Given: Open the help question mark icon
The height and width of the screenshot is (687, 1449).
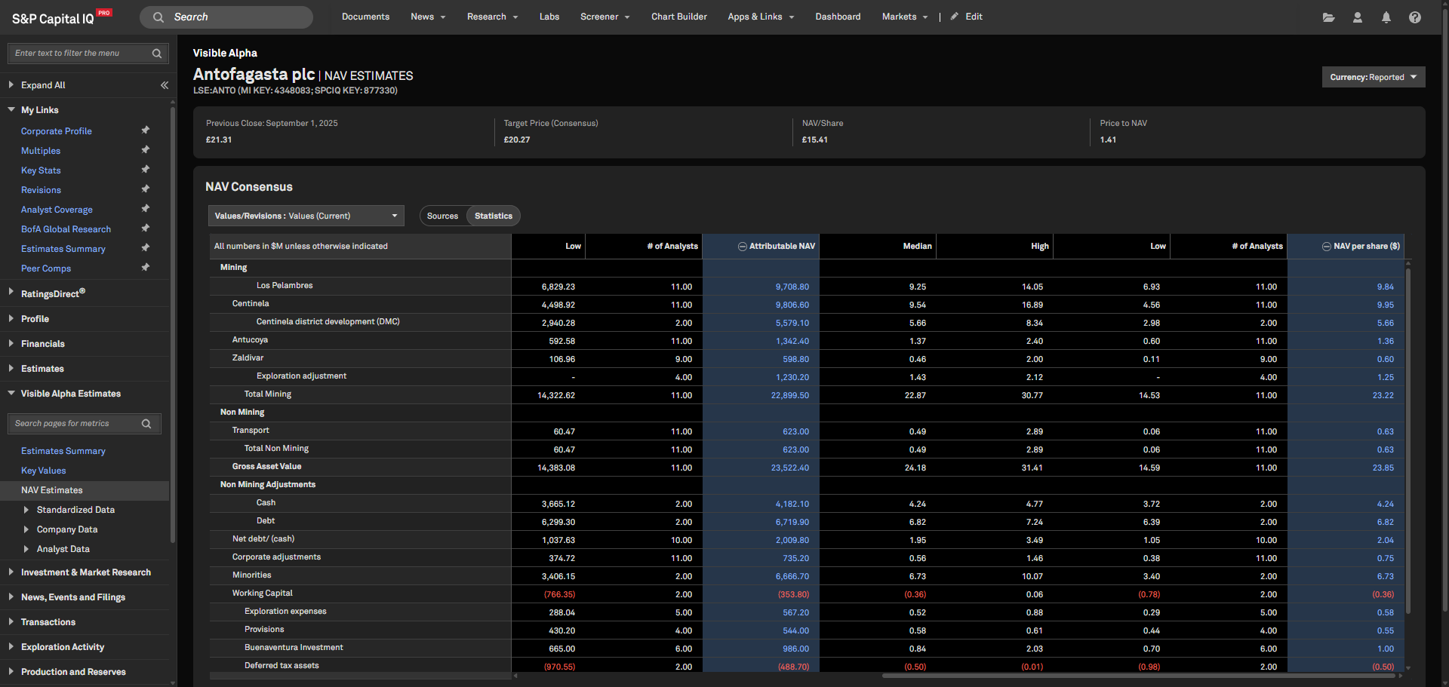Looking at the screenshot, I should (x=1414, y=17).
